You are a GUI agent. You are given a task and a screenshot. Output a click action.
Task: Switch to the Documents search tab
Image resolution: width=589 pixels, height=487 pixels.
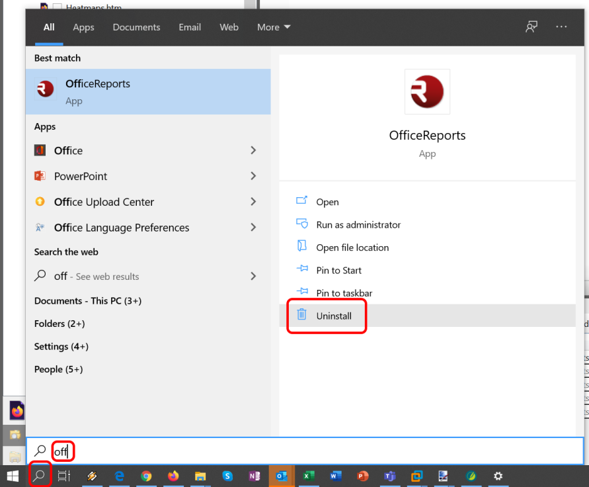(136, 27)
